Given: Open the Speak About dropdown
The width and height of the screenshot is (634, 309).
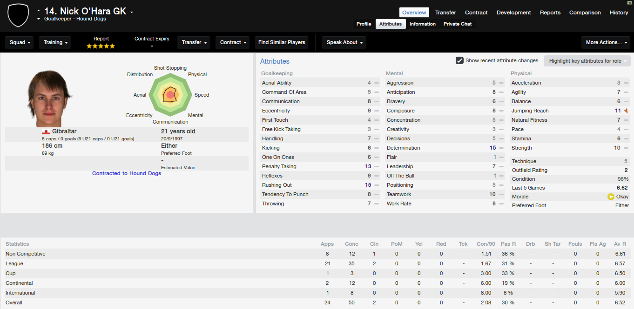Looking at the screenshot, I should pyautogui.click(x=344, y=42).
